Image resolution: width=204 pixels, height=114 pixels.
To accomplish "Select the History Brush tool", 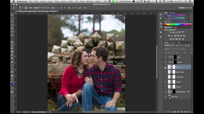I will click(12, 45).
